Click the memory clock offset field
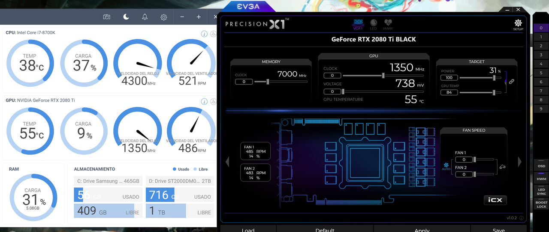The image size is (549, 232). (244, 82)
